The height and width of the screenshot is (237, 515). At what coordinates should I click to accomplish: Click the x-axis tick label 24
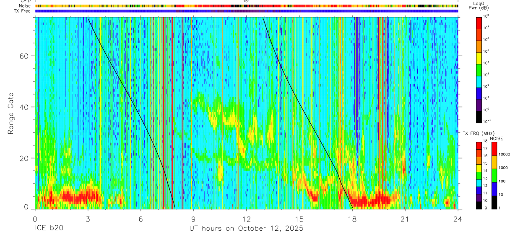(458, 219)
